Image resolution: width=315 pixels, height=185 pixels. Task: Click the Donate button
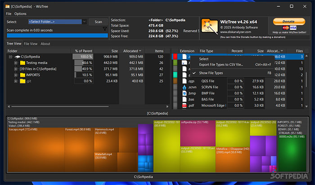click(x=289, y=22)
